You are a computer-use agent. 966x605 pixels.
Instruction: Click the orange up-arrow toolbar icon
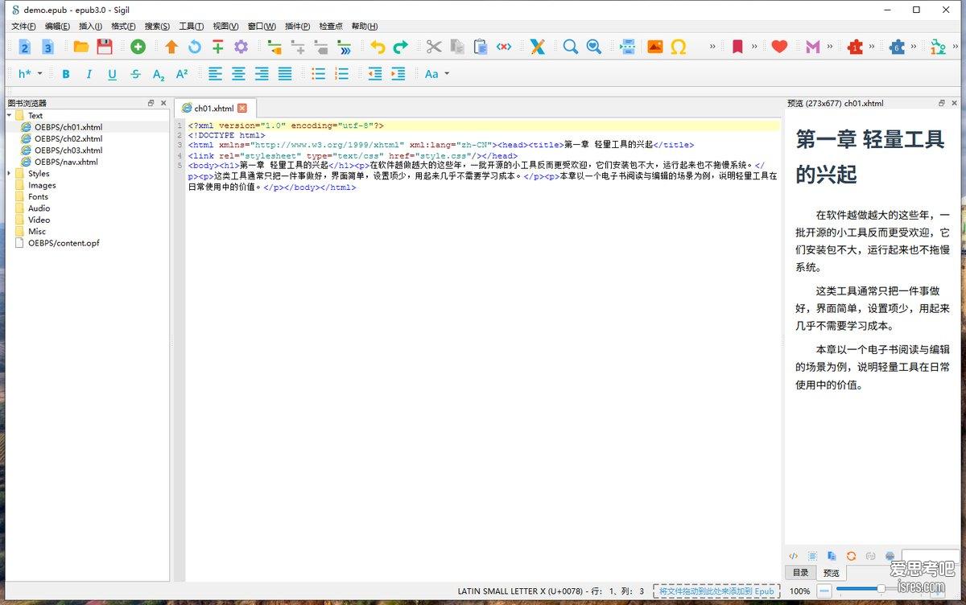171,47
